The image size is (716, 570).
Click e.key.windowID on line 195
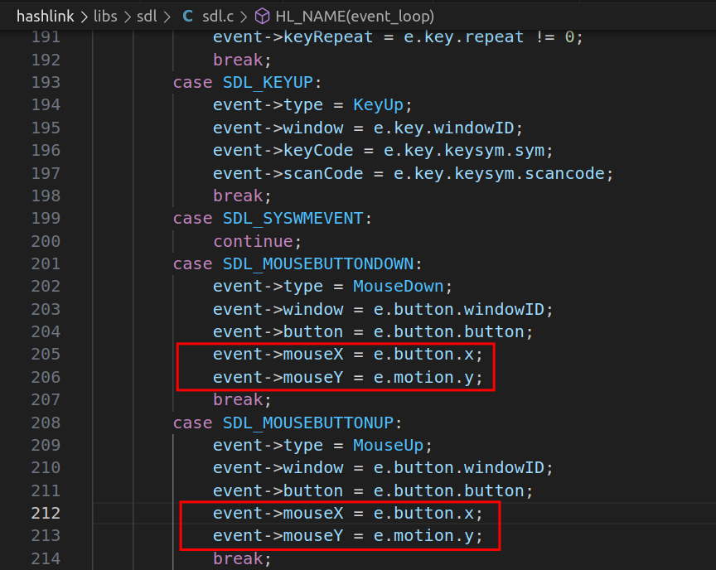[x=443, y=128]
